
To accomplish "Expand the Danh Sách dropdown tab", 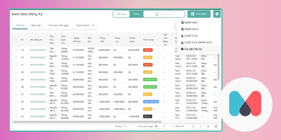I will tap(85, 25).
